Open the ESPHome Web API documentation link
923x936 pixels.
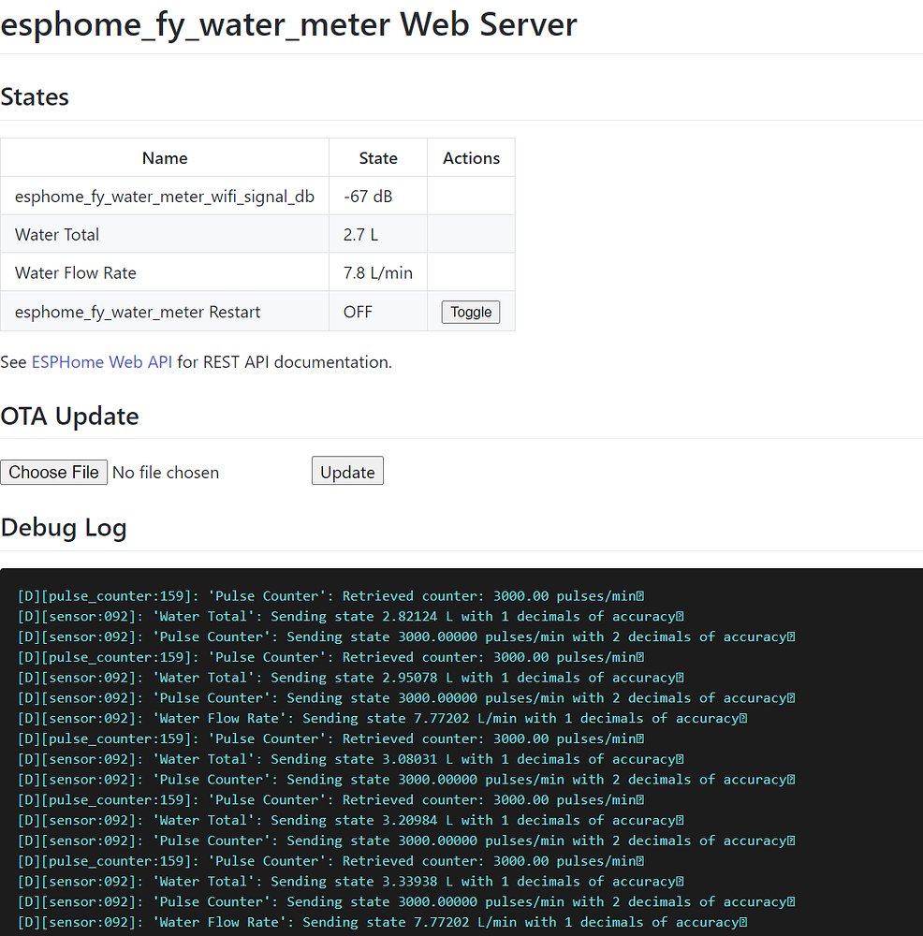tap(101, 361)
